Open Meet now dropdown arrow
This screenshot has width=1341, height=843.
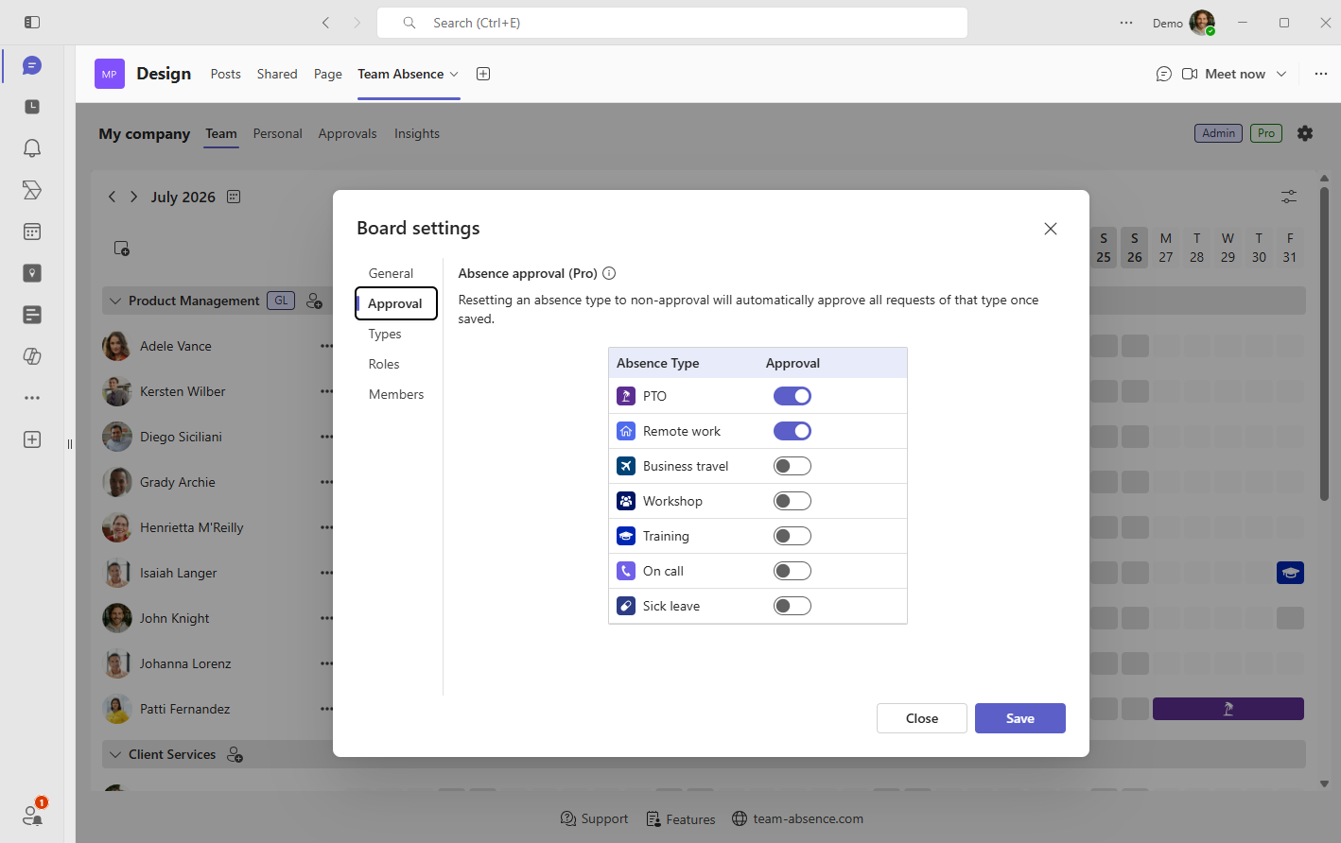[x=1281, y=74]
